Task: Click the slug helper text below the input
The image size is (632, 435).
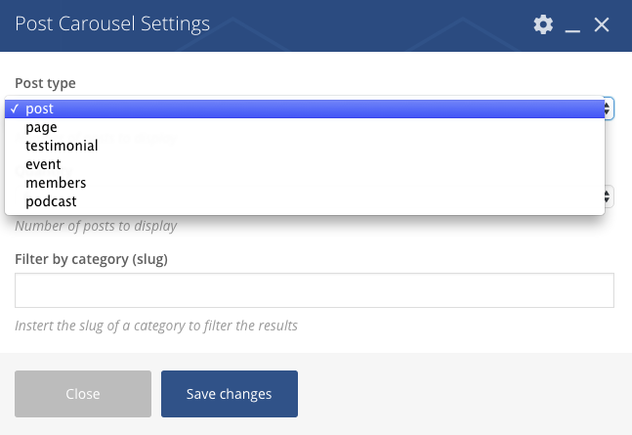Action: click(155, 326)
